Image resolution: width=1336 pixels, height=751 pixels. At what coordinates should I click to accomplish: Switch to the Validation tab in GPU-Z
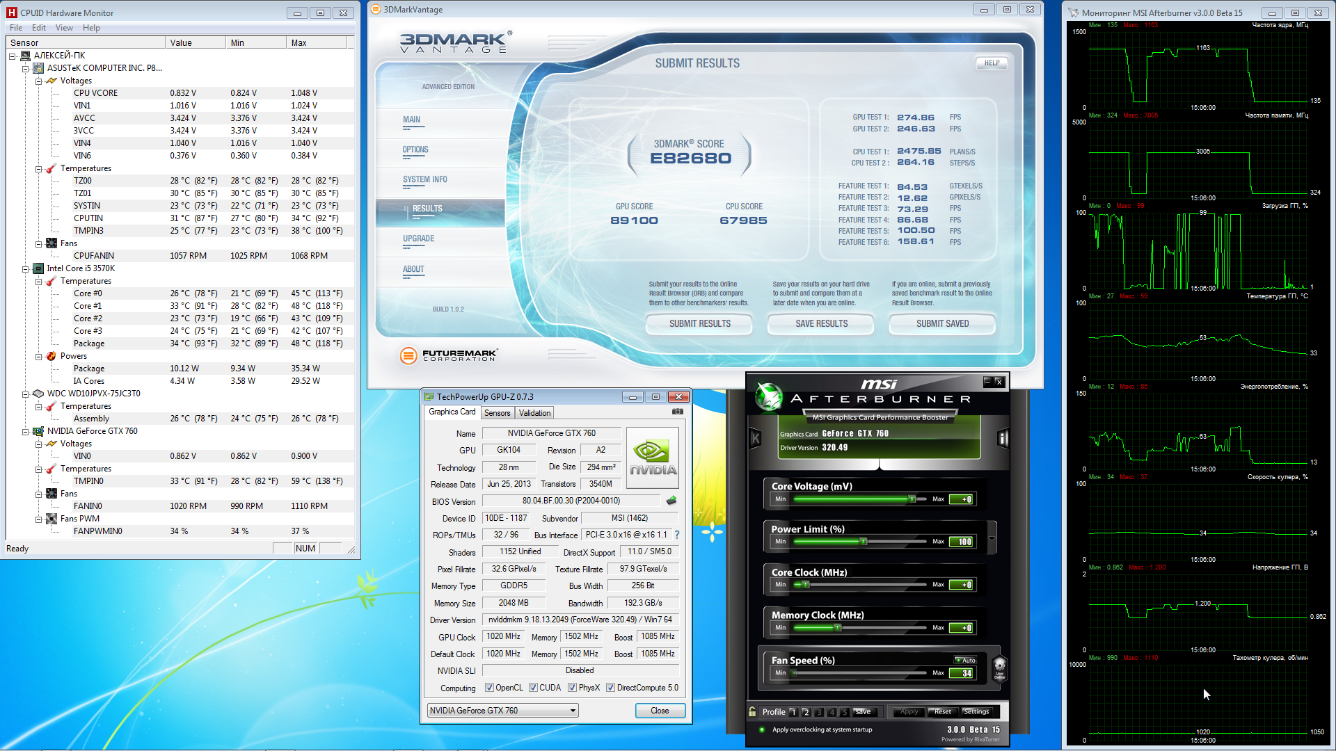(534, 413)
